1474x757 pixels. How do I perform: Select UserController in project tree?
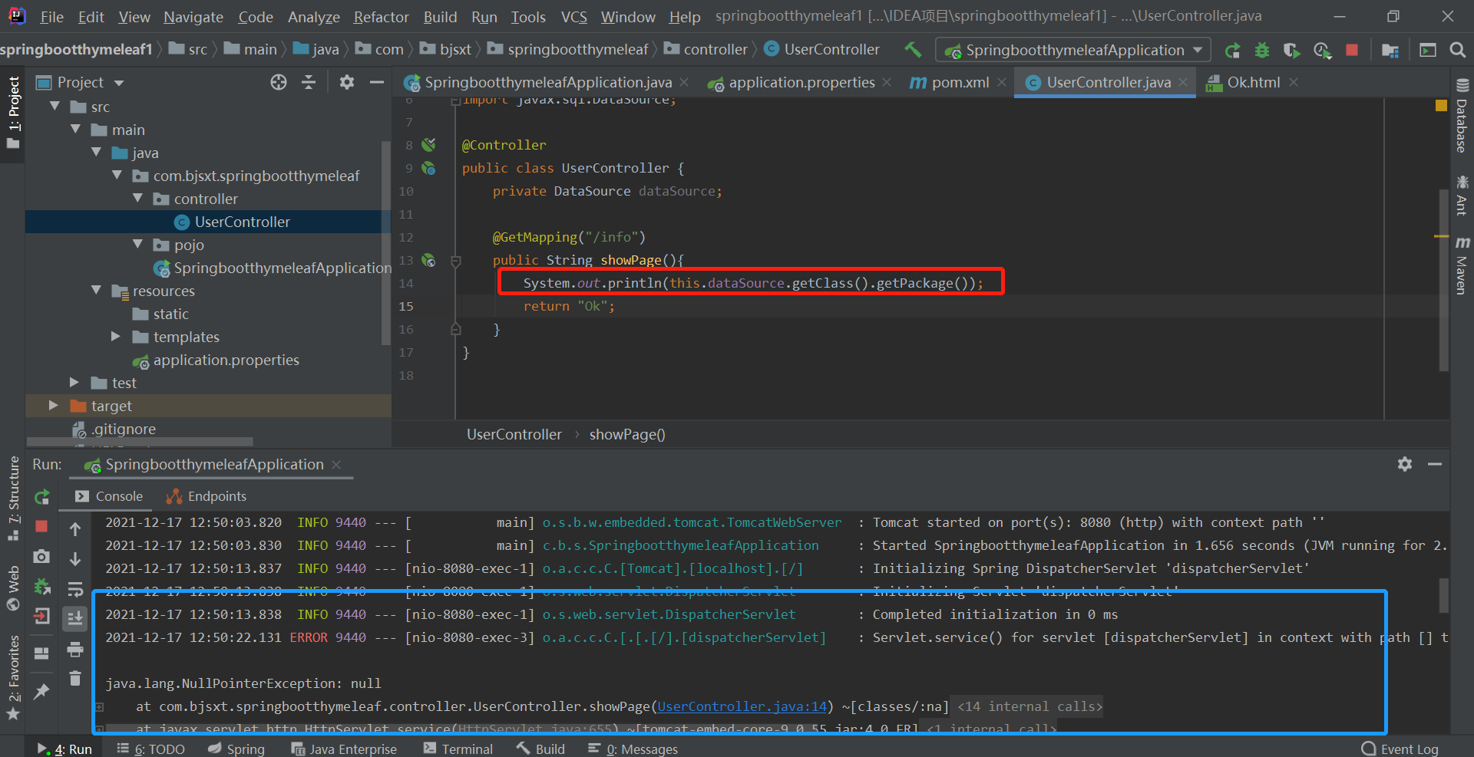coord(242,222)
